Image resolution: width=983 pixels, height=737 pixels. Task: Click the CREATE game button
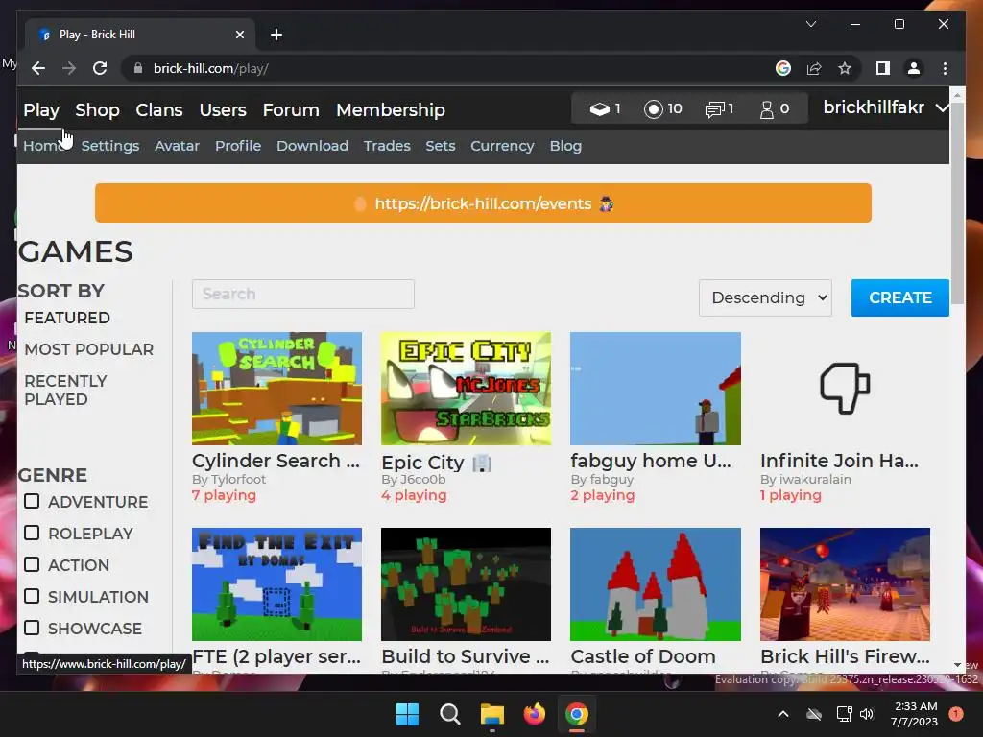899,297
